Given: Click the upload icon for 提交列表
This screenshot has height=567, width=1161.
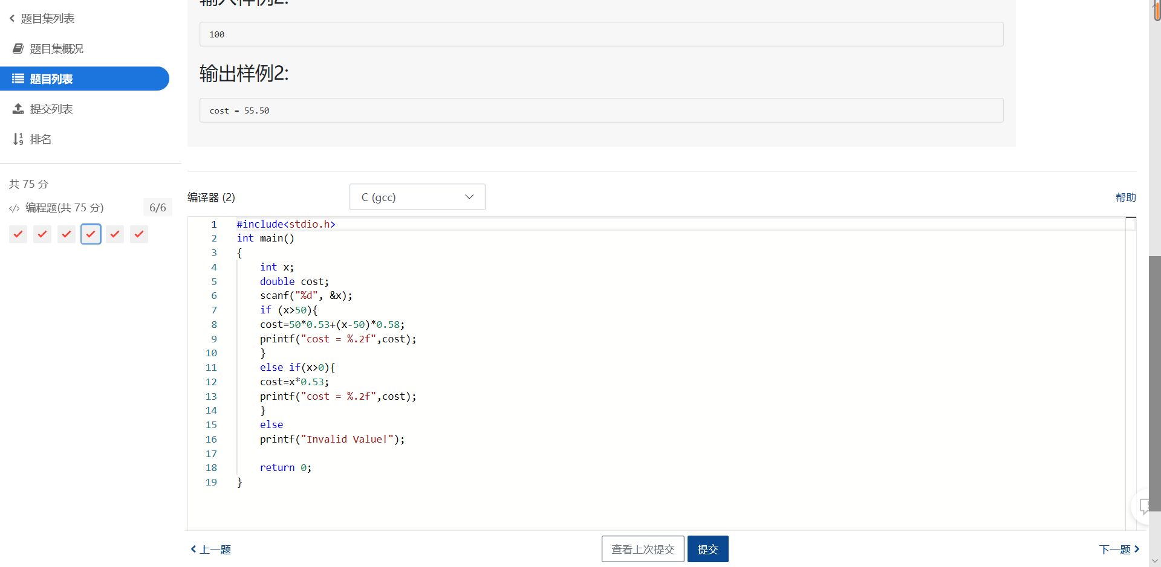Looking at the screenshot, I should 18,109.
